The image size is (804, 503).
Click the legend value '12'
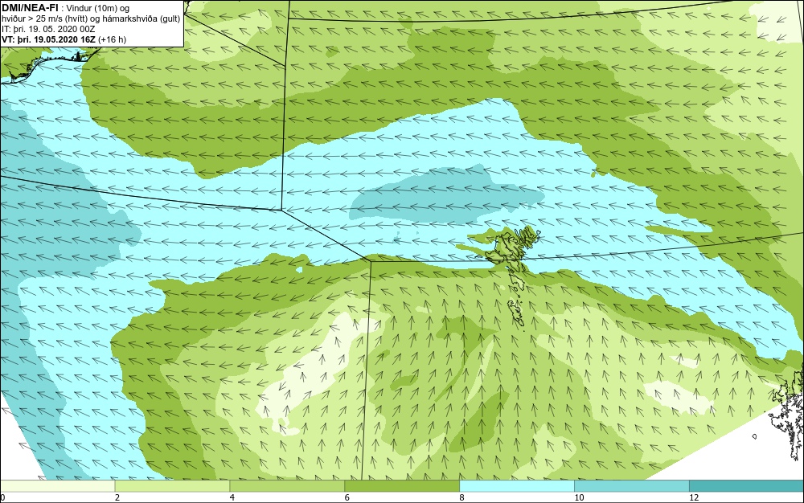coord(694,497)
